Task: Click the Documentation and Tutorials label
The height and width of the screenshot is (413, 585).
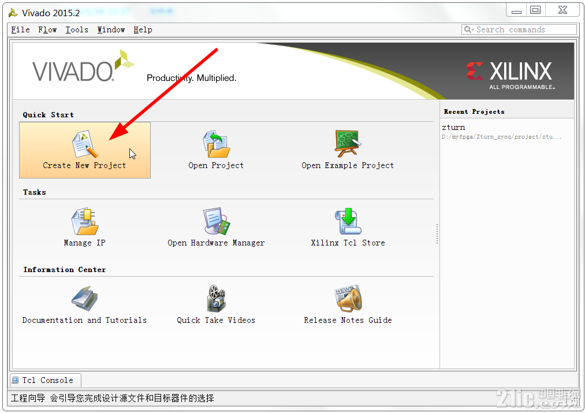Action: 84,320
